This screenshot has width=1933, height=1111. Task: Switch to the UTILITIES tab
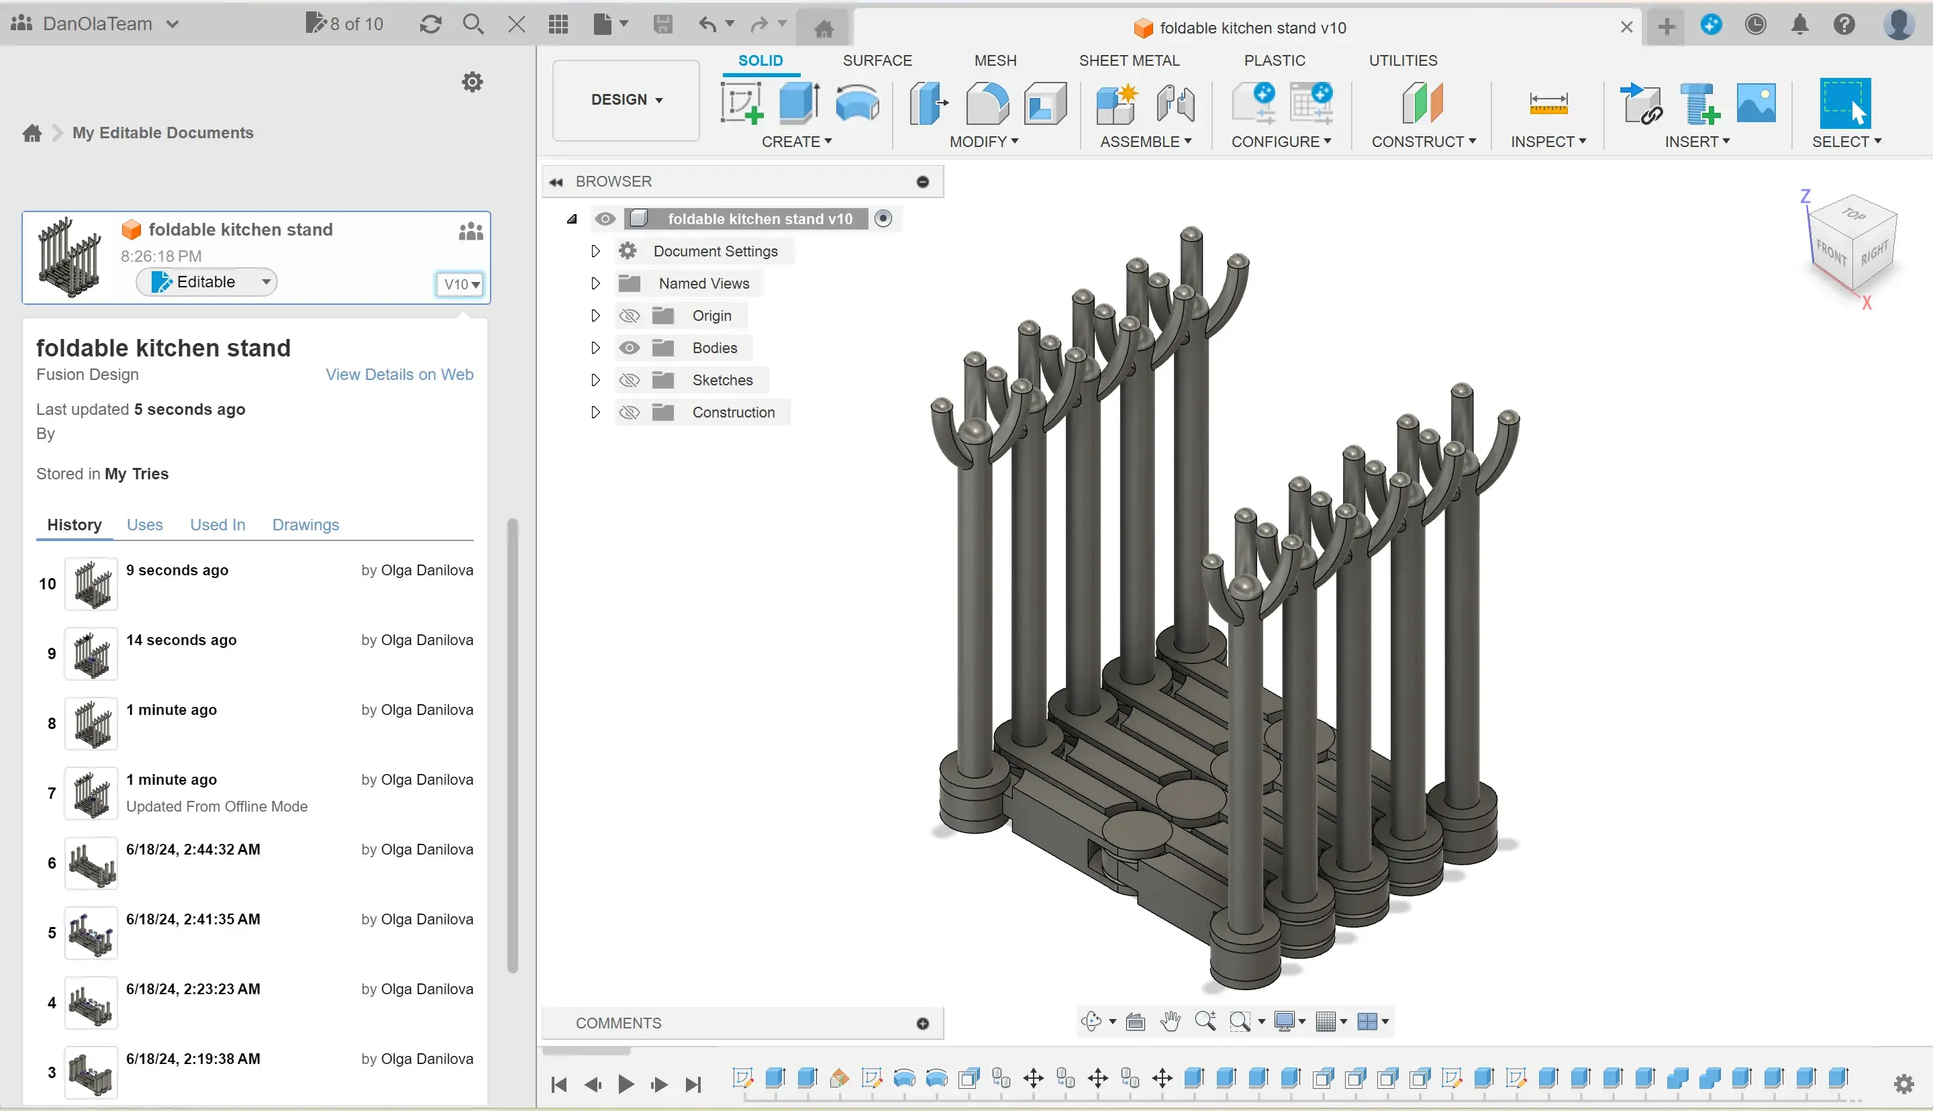coord(1403,60)
